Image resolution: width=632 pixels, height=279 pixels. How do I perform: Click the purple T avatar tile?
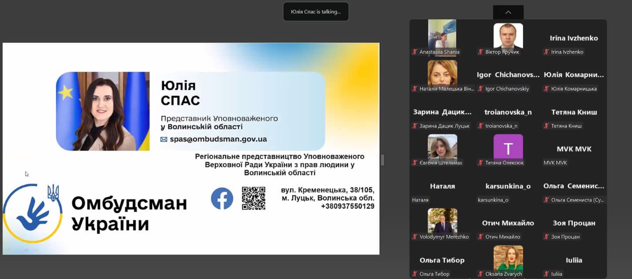508,146
